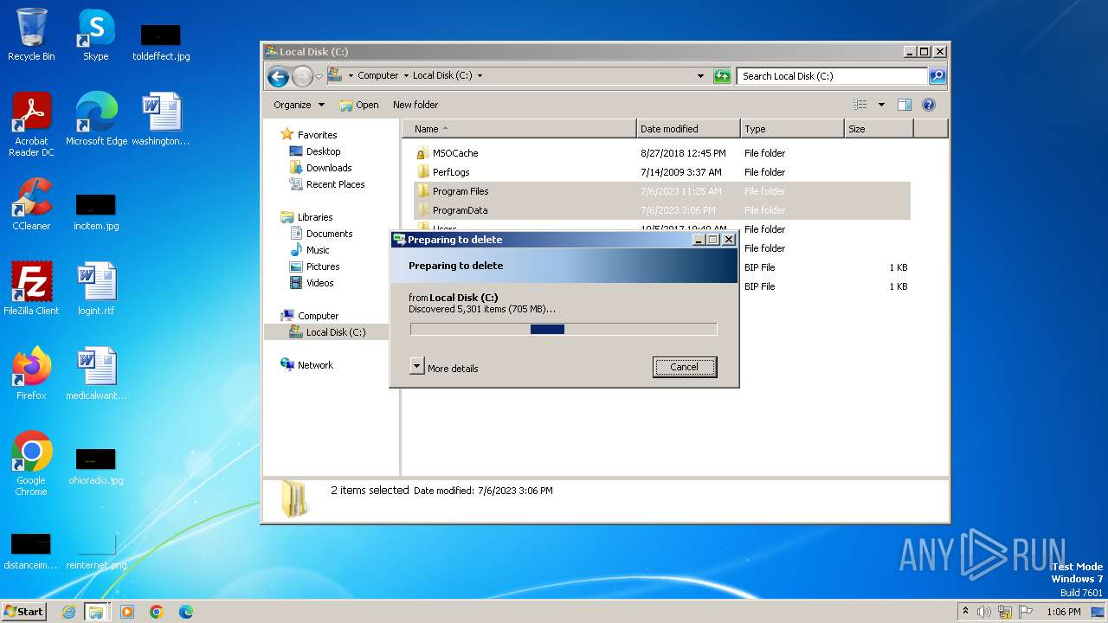Select logint.rtf document icon
The height and width of the screenshot is (623, 1108).
(x=96, y=288)
